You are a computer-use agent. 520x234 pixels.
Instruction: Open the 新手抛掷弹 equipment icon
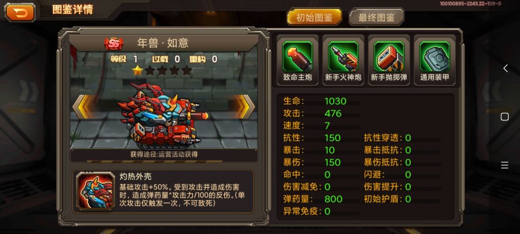coord(389,56)
